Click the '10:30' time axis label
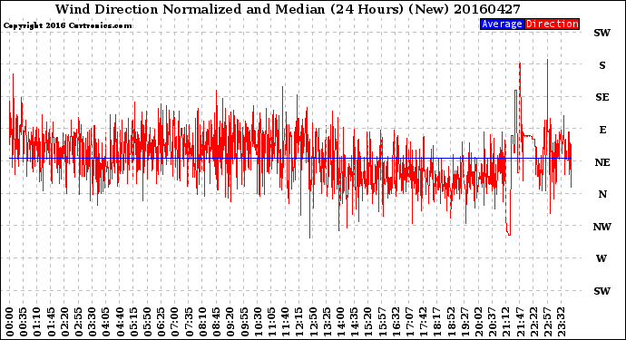Screen dimensions: 626x340 [x=258, y=322]
